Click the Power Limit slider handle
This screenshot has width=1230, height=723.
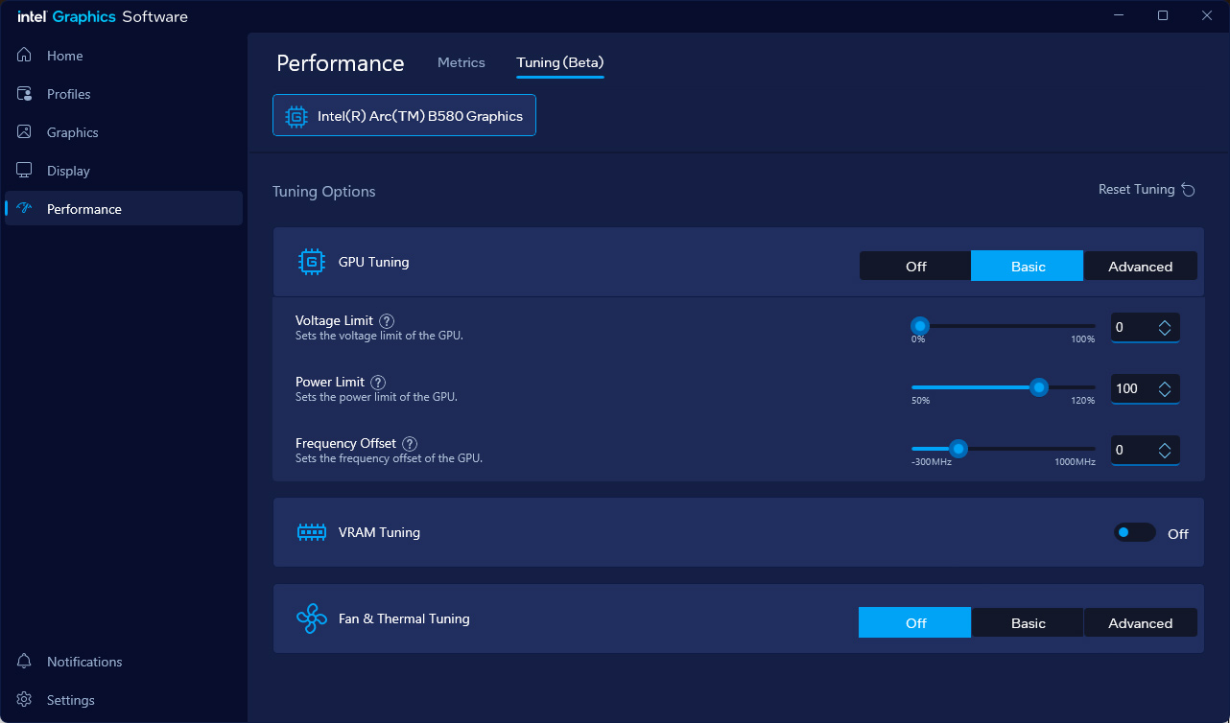tap(1038, 387)
